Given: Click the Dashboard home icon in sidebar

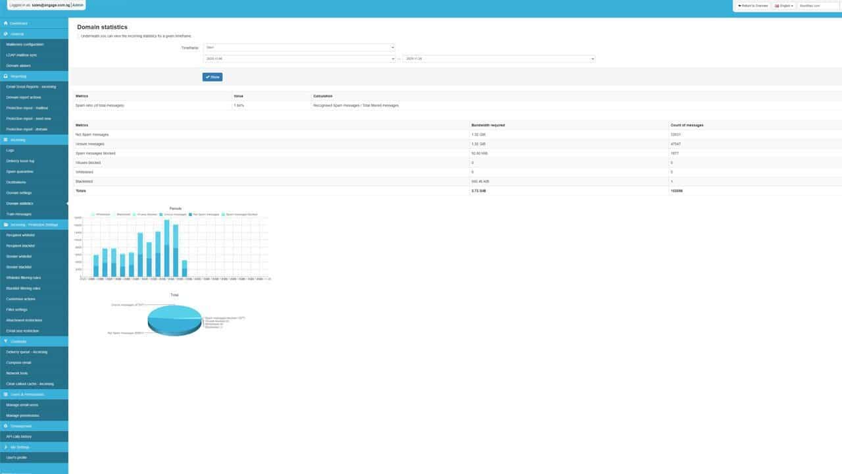Looking at the screenshot, I should pyautogui.click(x=6, y=23).
